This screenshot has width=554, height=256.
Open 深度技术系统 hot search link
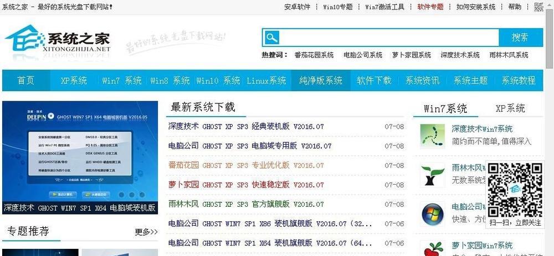(x=460, y=55)
